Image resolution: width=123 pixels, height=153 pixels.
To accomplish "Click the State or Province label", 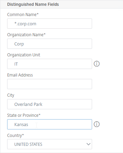I will (24, 115).
